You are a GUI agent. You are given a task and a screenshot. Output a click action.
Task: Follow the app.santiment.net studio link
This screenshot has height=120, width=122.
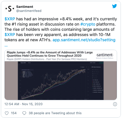84,40
